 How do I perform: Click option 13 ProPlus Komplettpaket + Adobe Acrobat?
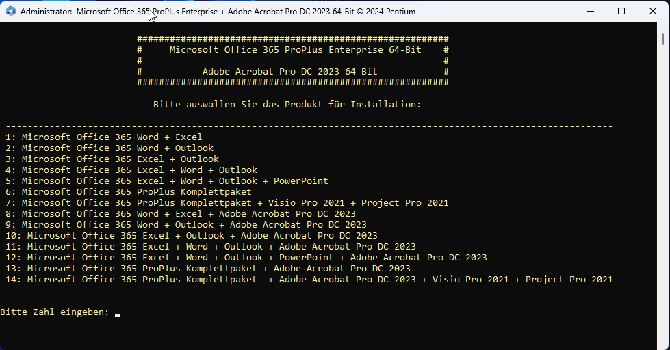(x=207, y=269)
